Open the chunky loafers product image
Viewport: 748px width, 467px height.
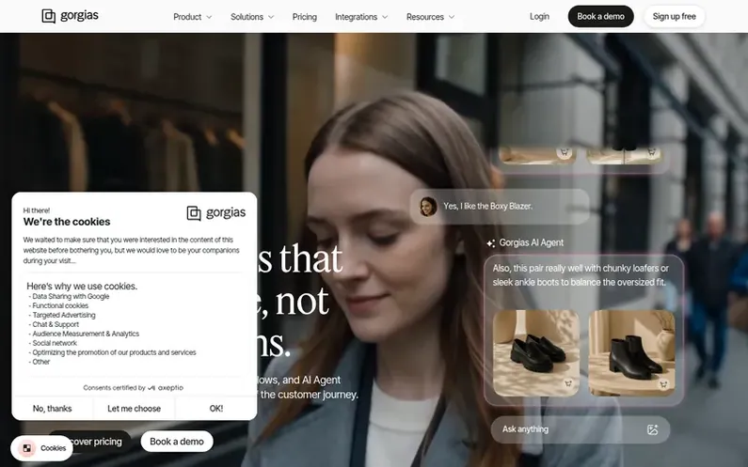tap(536, 352)
